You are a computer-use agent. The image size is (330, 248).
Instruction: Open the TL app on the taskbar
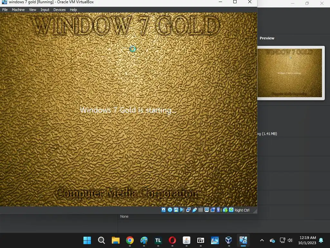coord(158,240)
